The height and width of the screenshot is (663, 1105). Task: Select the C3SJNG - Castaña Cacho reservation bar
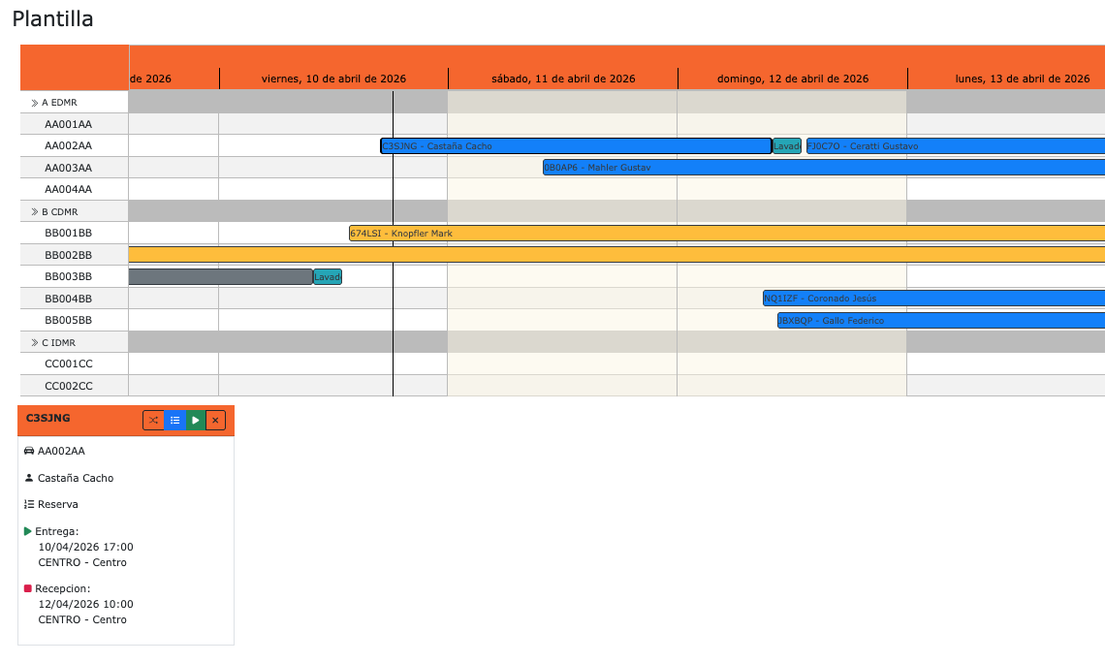point(576,145)
